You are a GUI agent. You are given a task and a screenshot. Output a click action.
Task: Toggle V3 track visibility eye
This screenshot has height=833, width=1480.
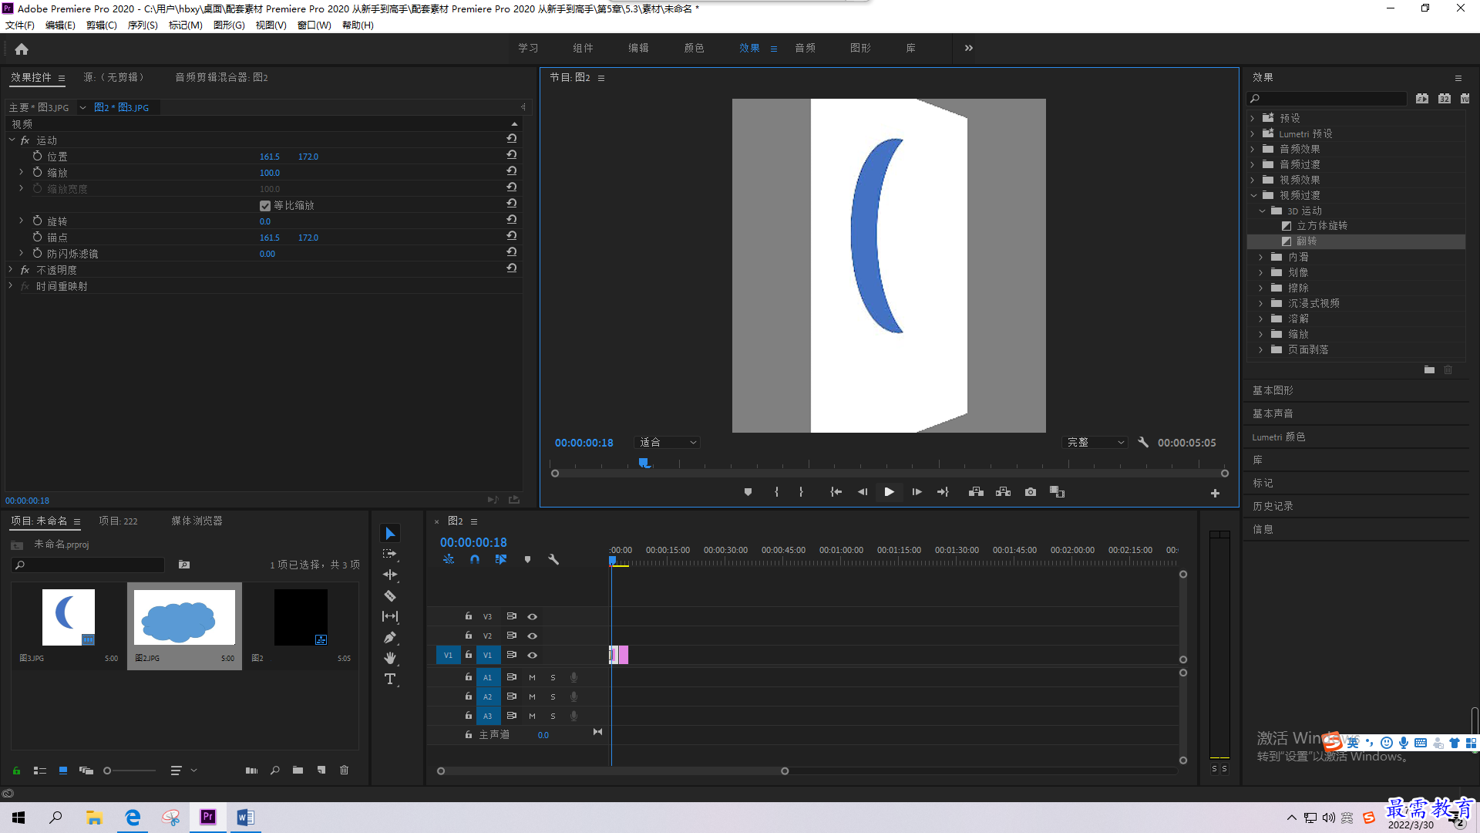point(532,617)
